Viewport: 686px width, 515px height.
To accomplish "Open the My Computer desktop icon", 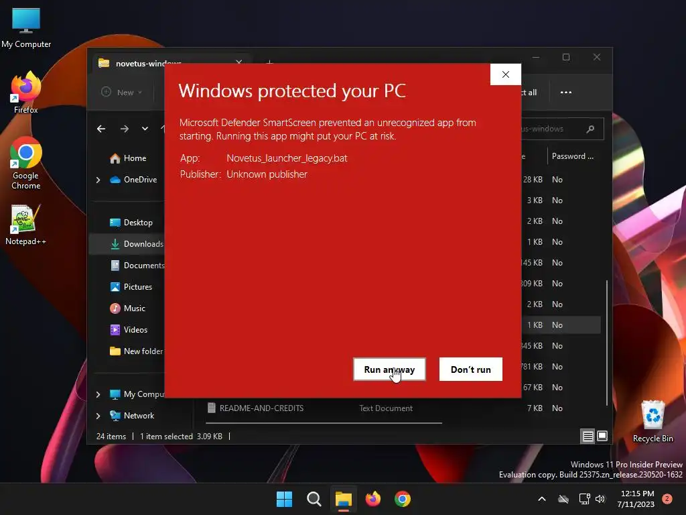I will (x=26, y=27).
